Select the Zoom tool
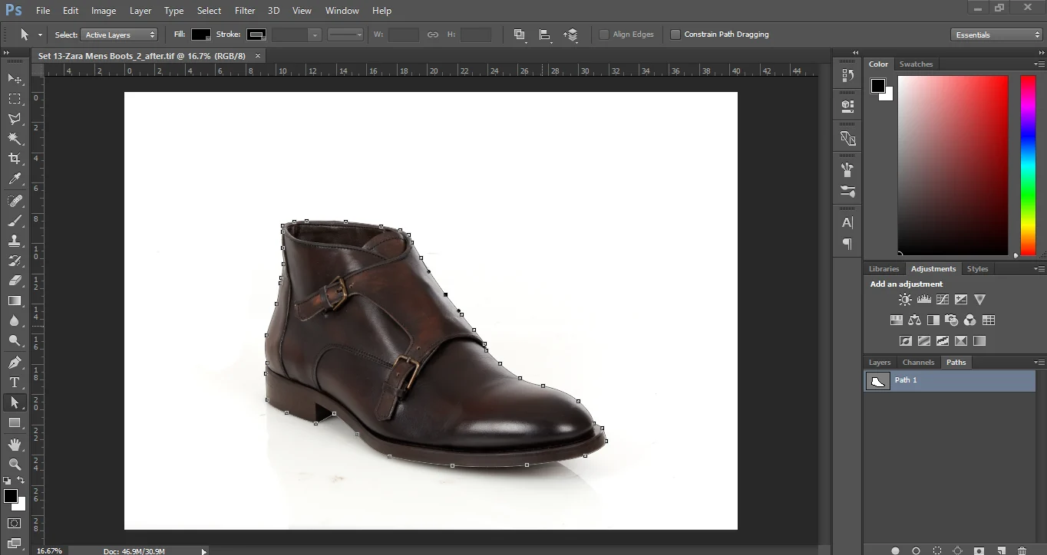The width and height of the screenshot is (1047, 555). pos(15,464)
